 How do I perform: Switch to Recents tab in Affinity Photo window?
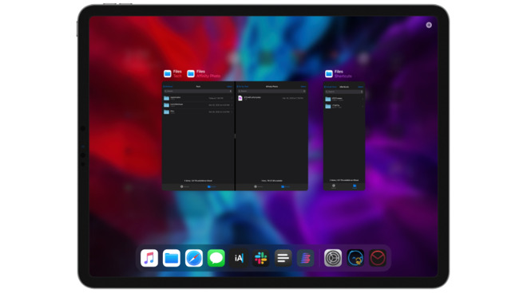[258, 187]
